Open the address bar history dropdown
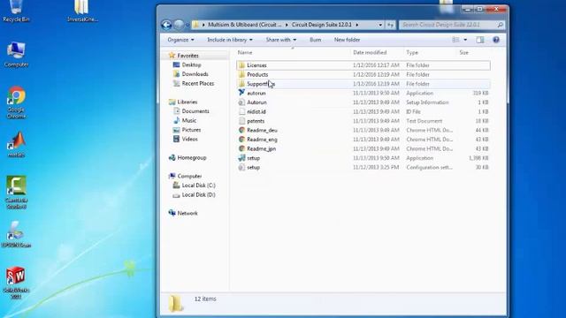 tap(380, 25)
